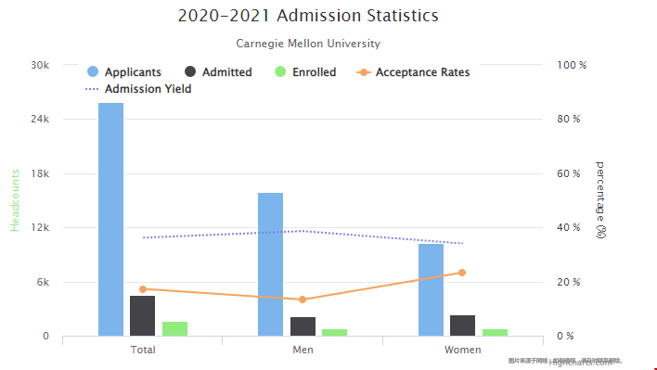Viewport: 657px width, 370px height.
Task: Toggle the Admission Yield legend item
Action: (138, 89)
